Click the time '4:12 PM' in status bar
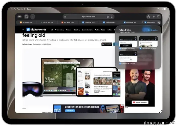This screenshot has width=177, height=126. tap(13, 9)
